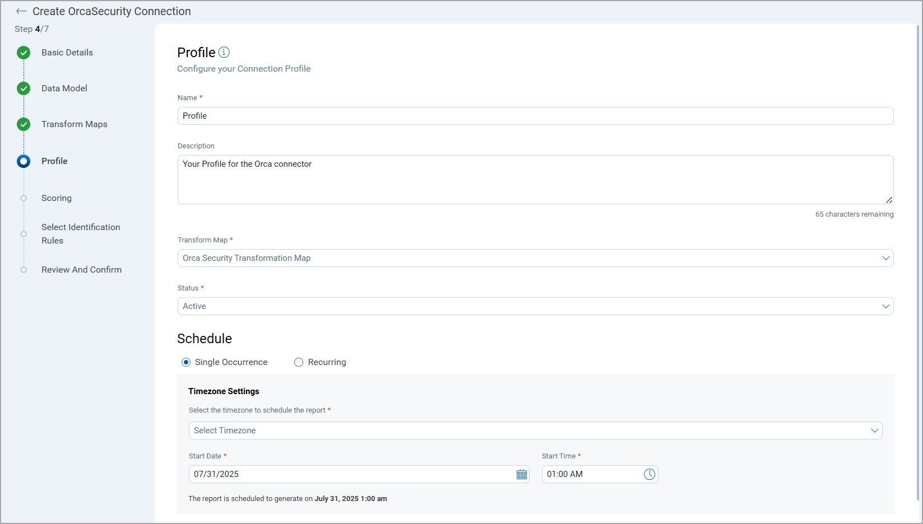Viewport: 923px width, 524px height.
Task: Click the 'Step 4/7' progress text
Action: [x=32, y=29]
